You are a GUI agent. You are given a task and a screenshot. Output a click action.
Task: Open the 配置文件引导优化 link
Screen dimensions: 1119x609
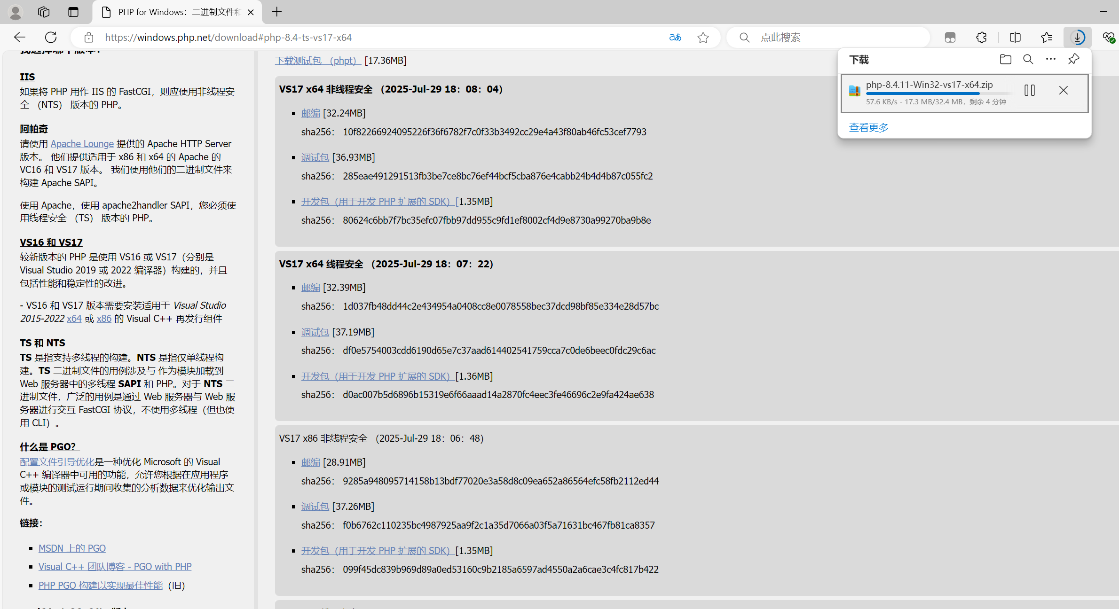click(x=57, y=462)
